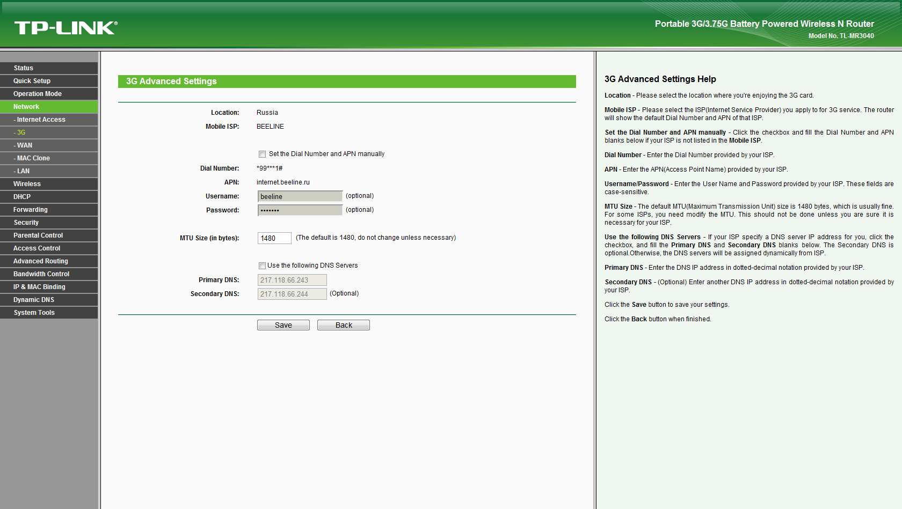Check Use the following DNS Servers
The height and width of the screenshot is (509, 902).
click(263, 265)
